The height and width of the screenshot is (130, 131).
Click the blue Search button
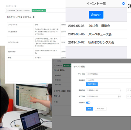click(x=96, y=15)
